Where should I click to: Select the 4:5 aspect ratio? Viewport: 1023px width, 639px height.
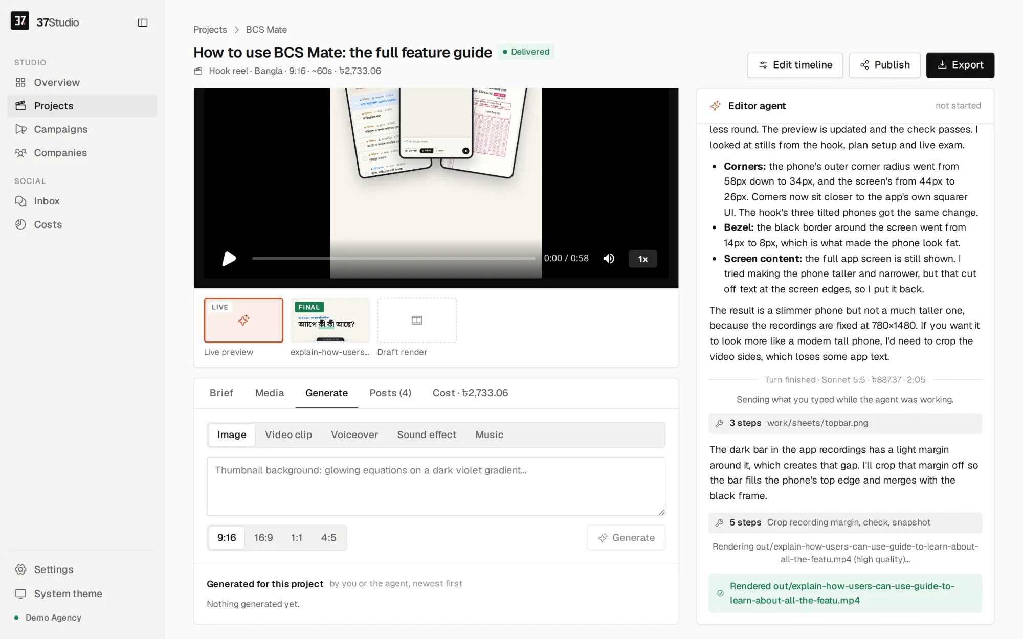tap(328, 538)
